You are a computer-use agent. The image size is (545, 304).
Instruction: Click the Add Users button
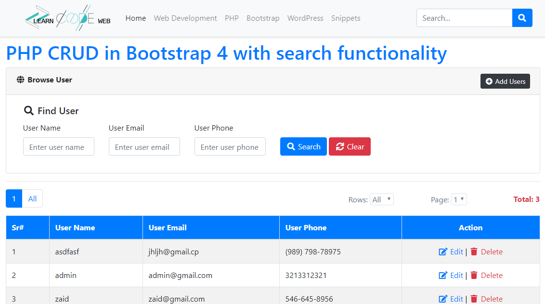click(505, 81)
